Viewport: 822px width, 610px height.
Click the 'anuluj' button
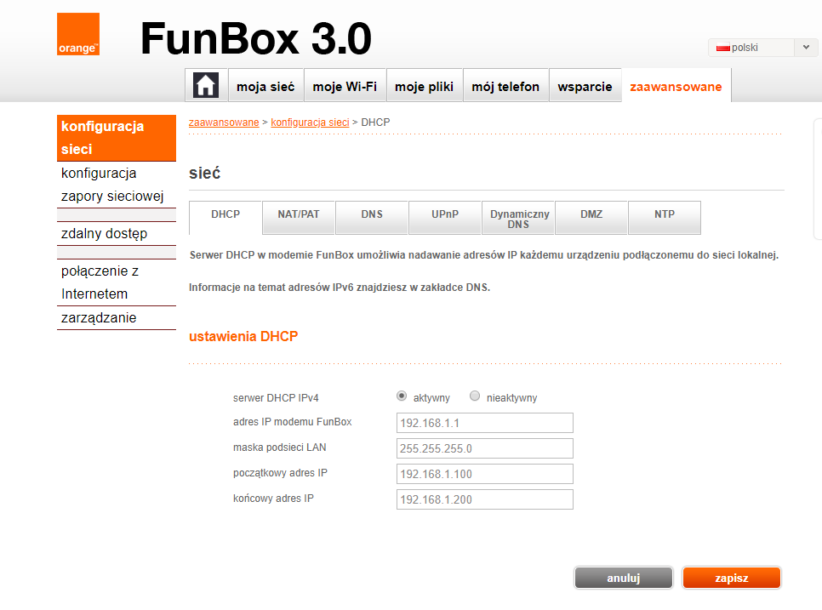point(623,577)
